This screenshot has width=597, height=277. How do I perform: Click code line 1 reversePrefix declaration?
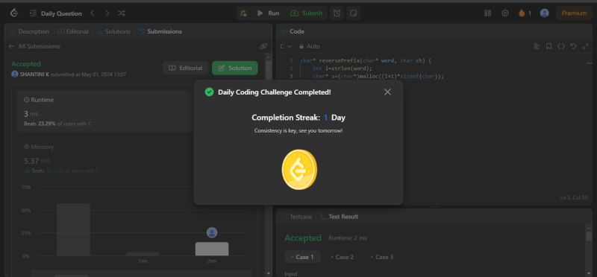[366, 60]
